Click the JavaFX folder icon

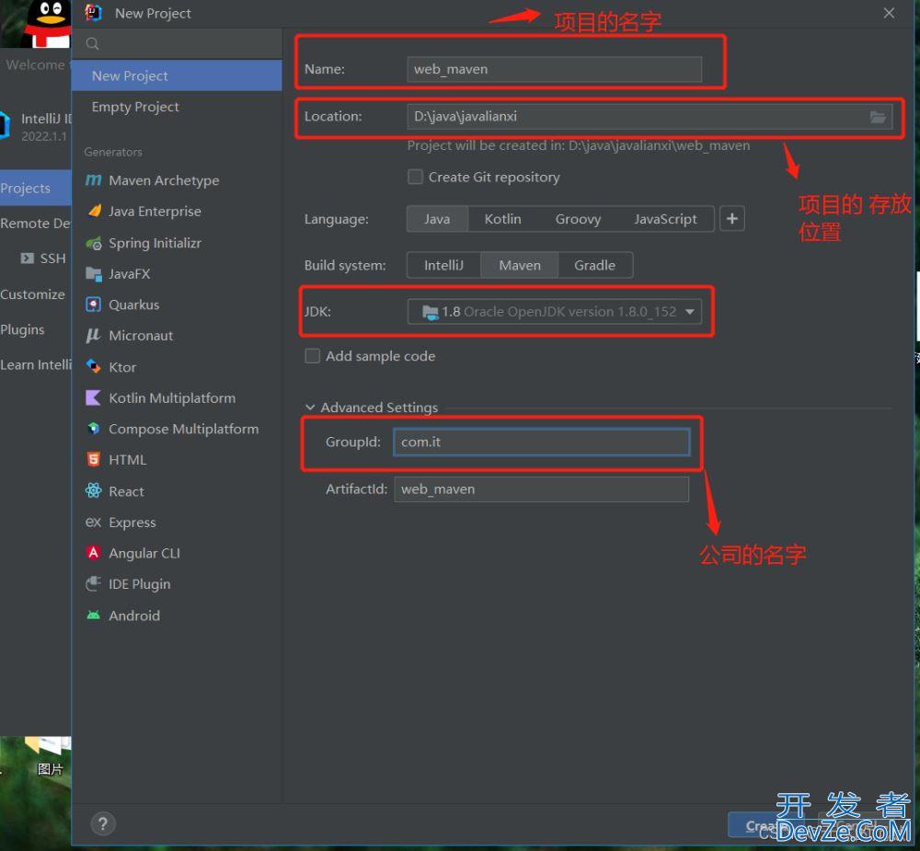tap(93, 273)
